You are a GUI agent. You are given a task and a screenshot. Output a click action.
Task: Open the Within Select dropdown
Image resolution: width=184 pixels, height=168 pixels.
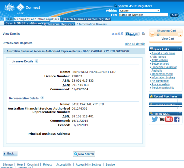coord(140,11)
